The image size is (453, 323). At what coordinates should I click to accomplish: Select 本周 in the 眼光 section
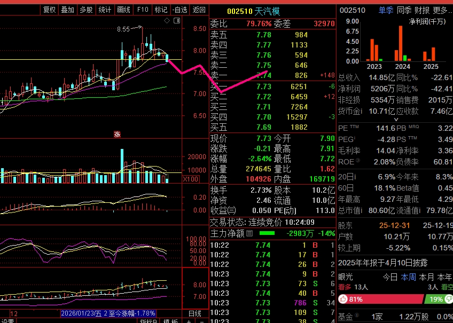[408, 277]
